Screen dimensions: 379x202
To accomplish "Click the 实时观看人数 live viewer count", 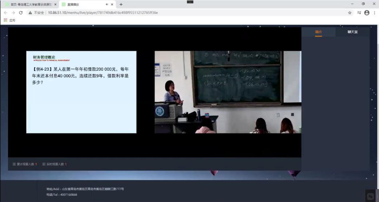I will [x=54, y=164].
